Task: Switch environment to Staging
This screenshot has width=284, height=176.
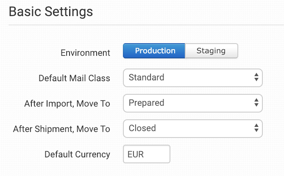Action: 211,51
